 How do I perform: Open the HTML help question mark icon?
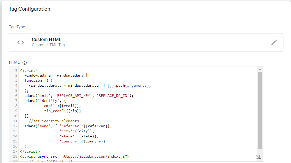pos(25,63)
